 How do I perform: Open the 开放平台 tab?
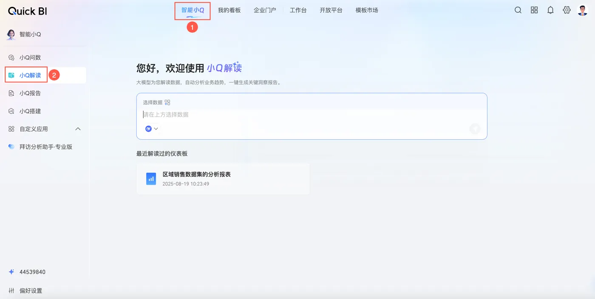331,10
